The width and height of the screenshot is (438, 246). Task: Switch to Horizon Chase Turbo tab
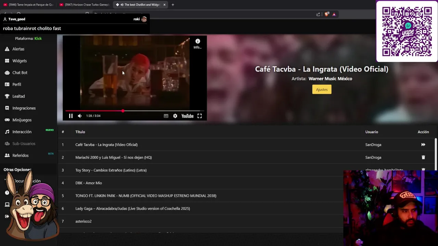(84, 5)
